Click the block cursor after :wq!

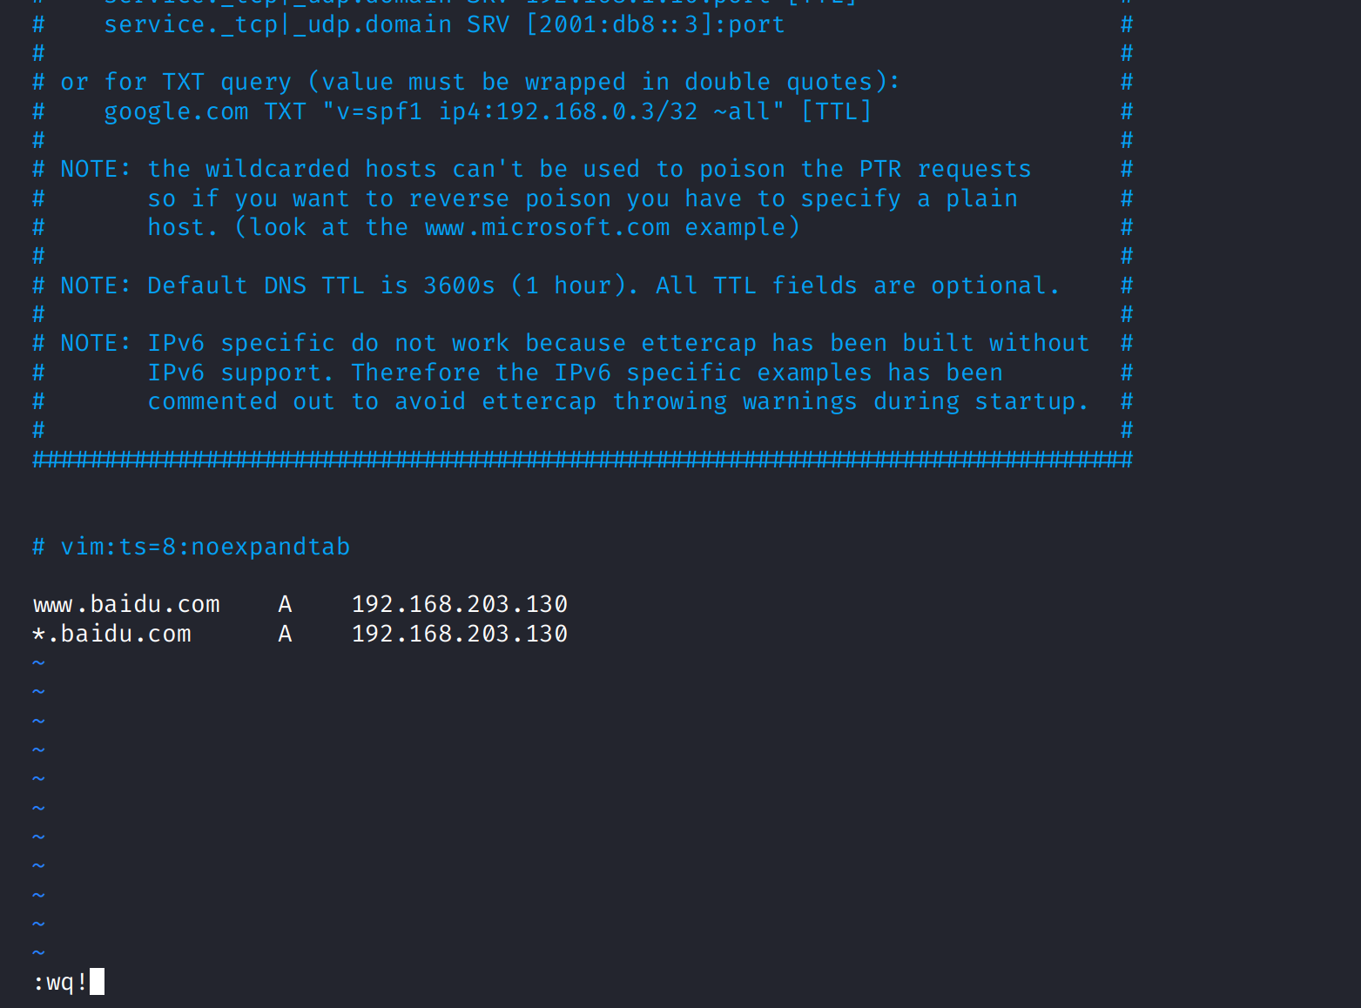97,982
